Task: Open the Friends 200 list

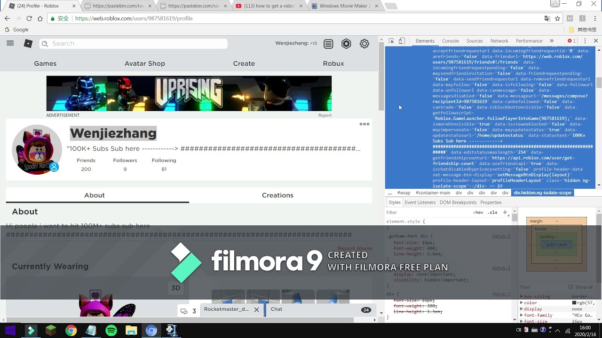Action: pos(86,165)
